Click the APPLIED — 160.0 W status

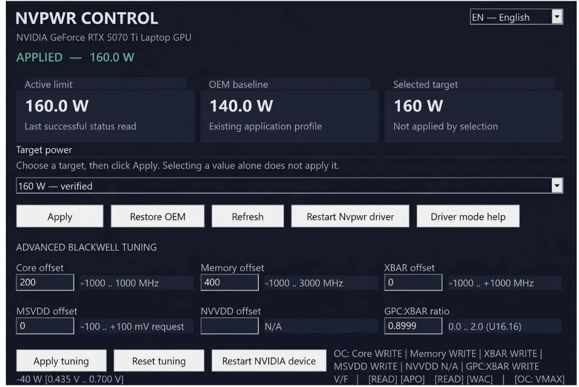[x=75, y=57]
